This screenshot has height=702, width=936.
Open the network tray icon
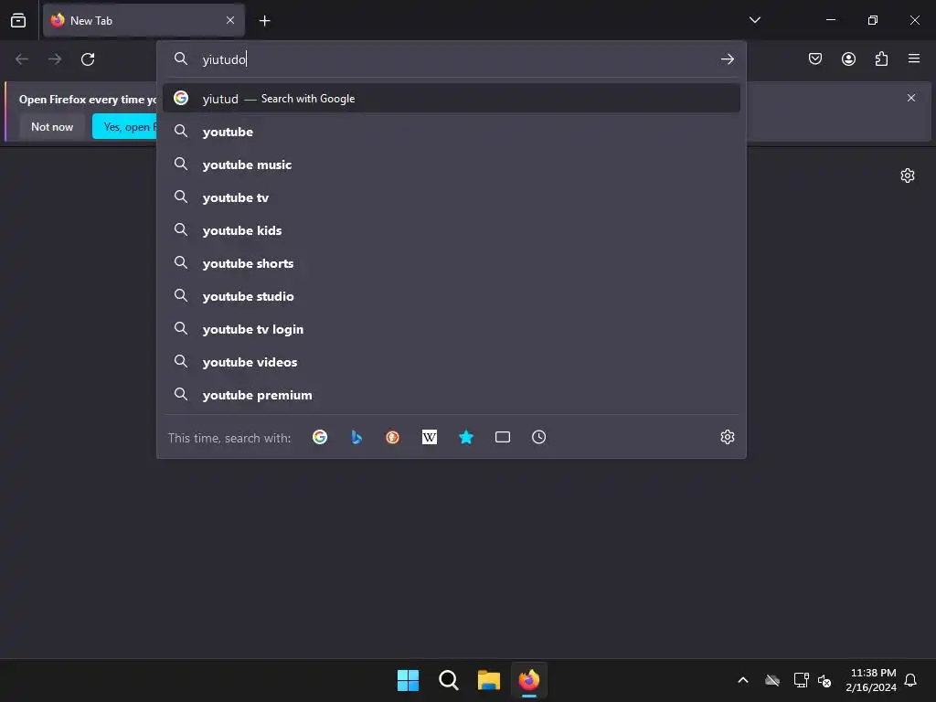[801, 680]
